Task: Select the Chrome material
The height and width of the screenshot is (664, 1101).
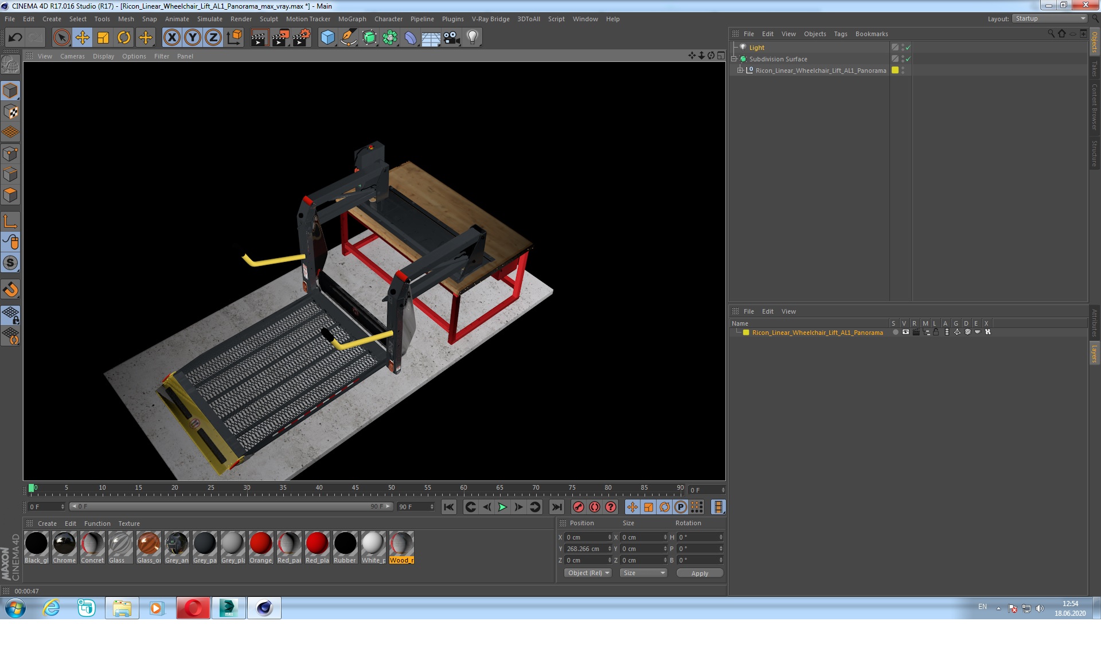Action: pyautogui.click(x=64, y=547)
